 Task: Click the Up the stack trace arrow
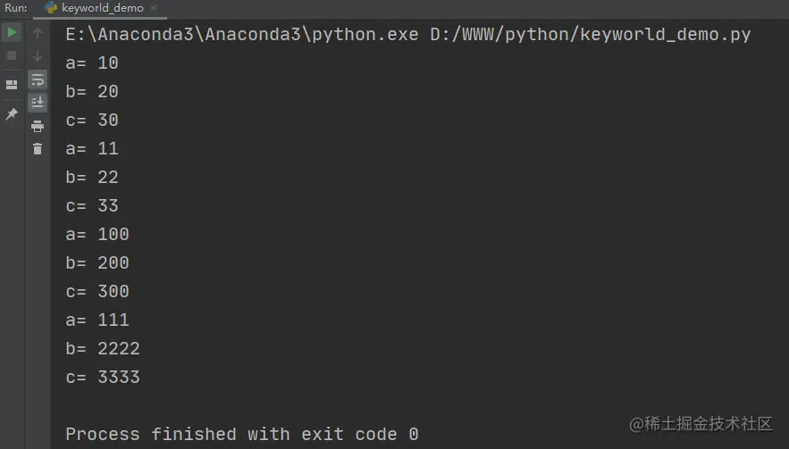pos(38,33)
